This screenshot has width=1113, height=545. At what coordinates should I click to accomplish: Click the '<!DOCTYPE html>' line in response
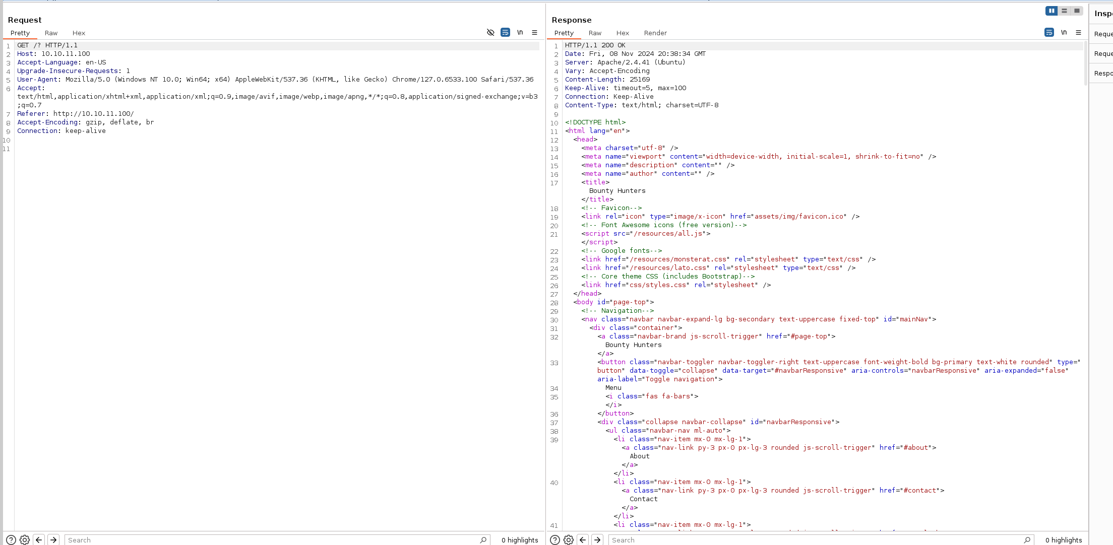point(595,122)
